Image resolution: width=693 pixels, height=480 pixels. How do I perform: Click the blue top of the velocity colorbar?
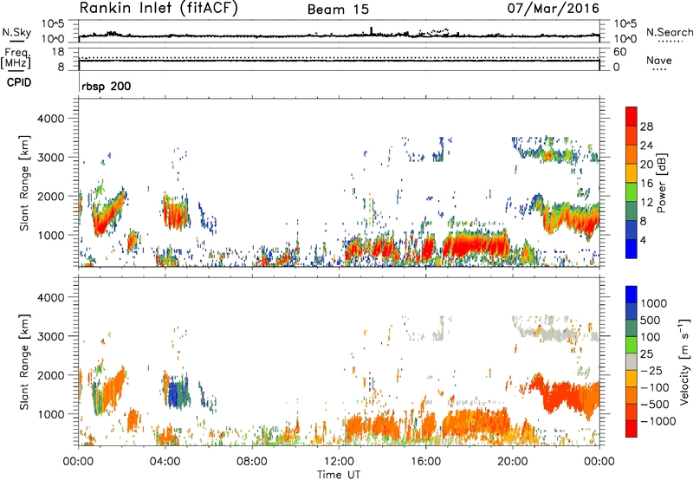click(631, 295)
